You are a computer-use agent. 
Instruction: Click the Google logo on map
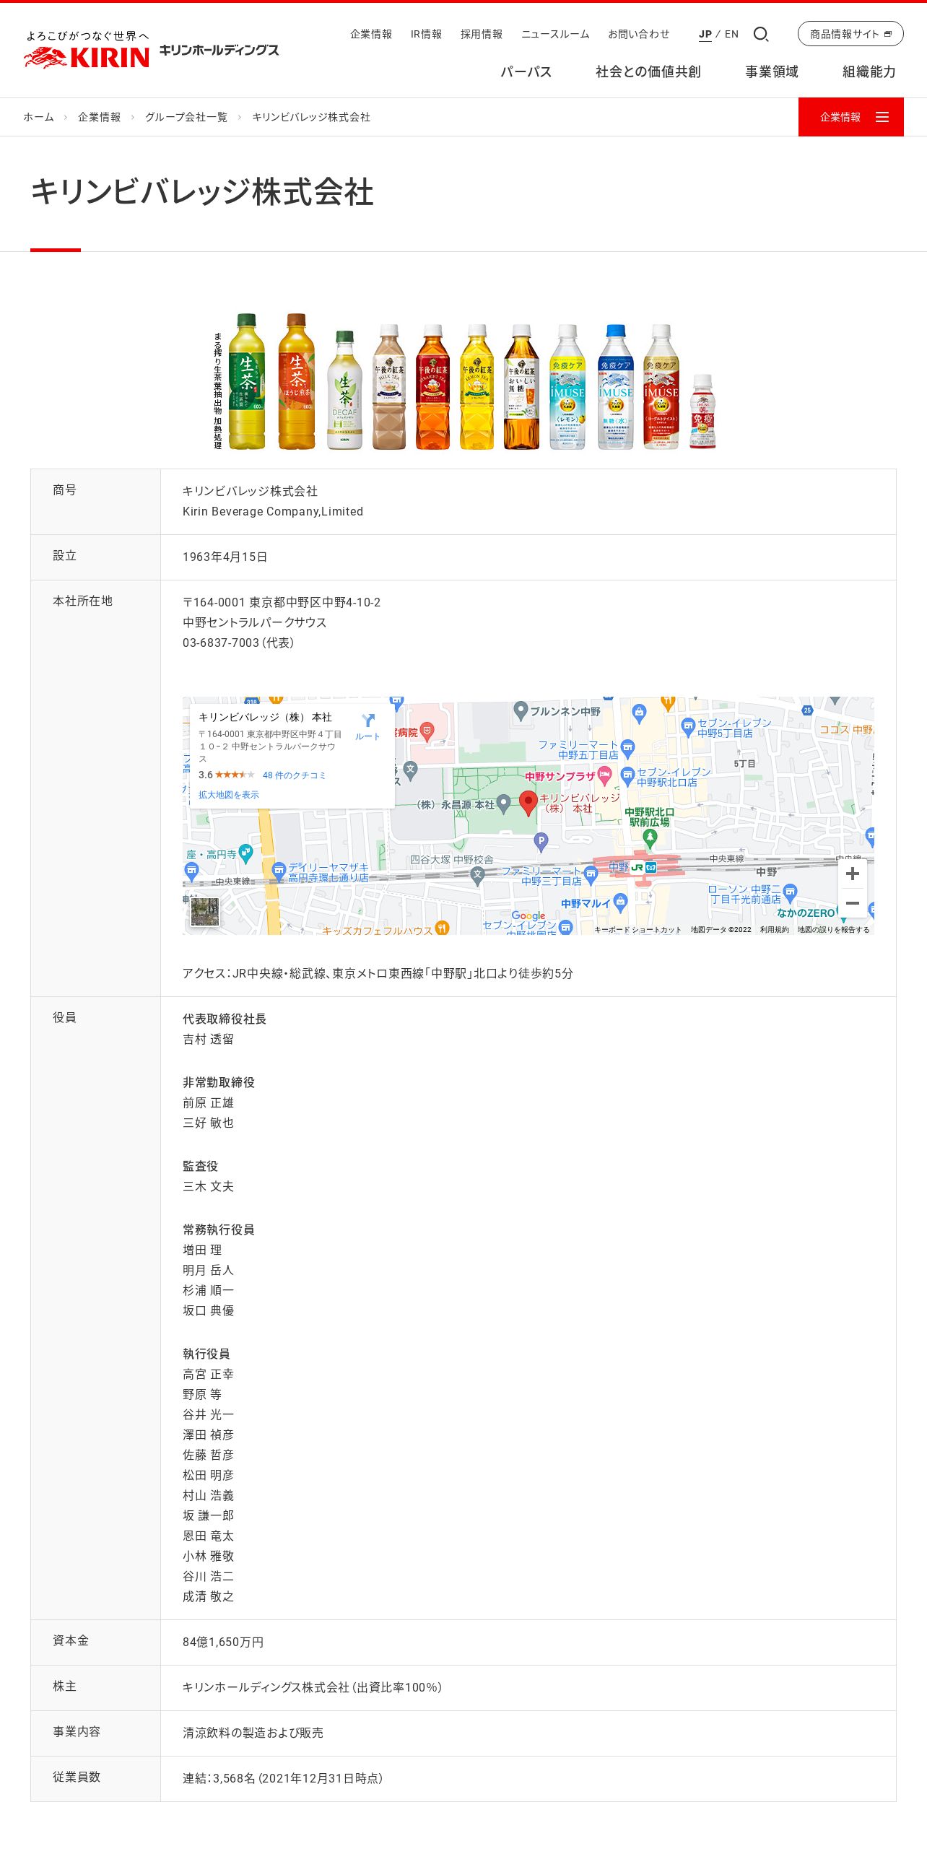click(x=528, y=915)
